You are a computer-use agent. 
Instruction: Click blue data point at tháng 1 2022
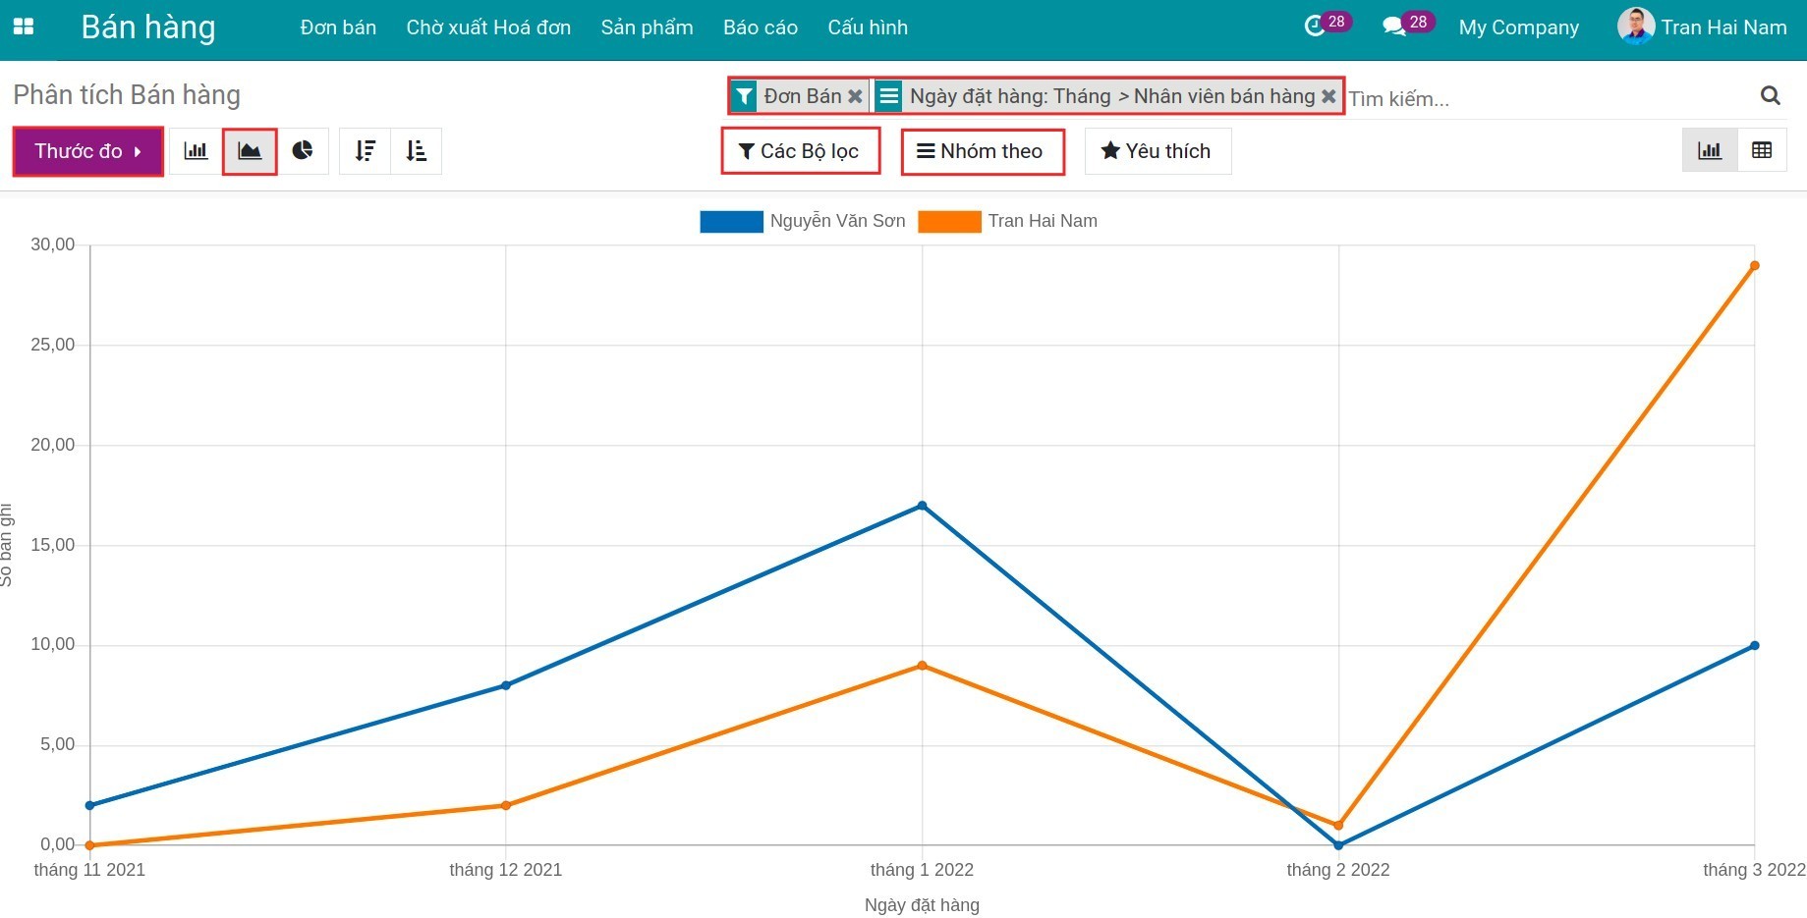[x=922, y=506]
